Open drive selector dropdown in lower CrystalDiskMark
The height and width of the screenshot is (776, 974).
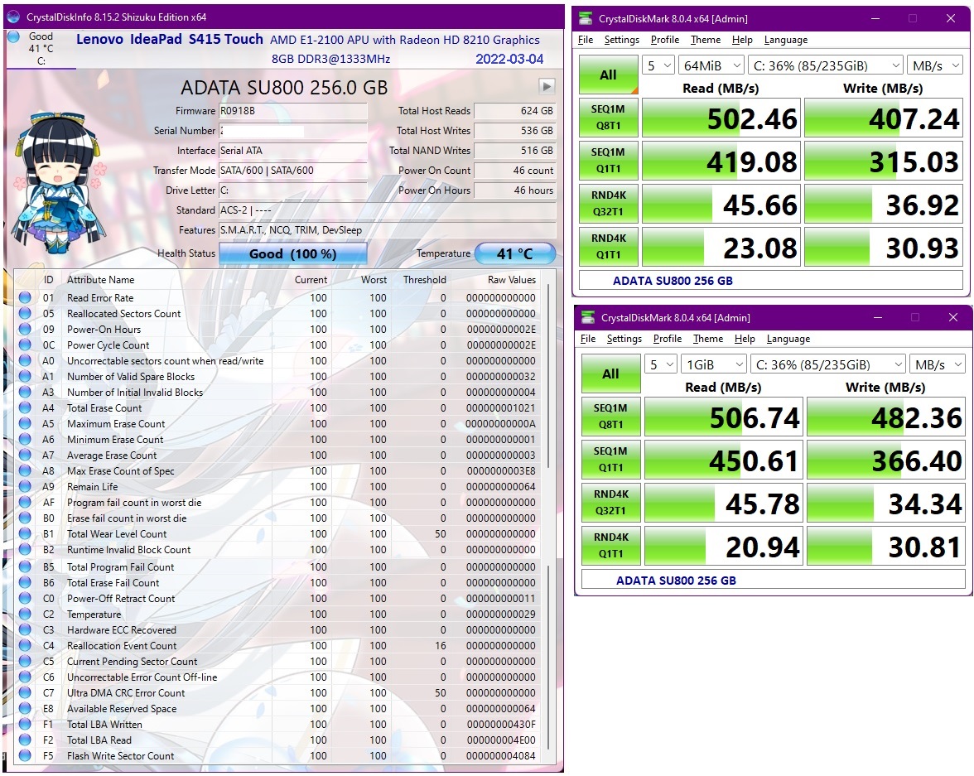tap(828, 364)
